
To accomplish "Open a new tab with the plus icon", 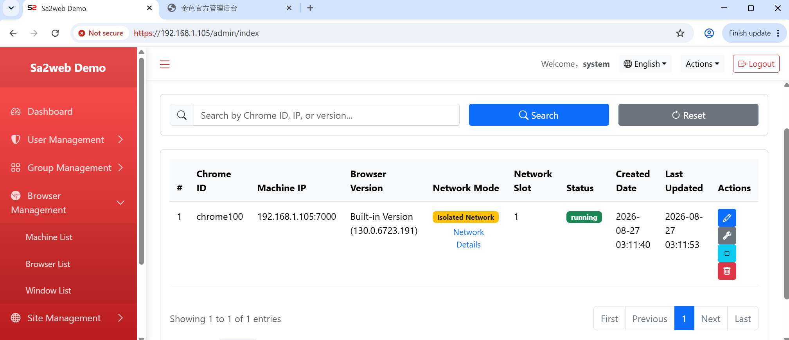I will coord(310,8).
